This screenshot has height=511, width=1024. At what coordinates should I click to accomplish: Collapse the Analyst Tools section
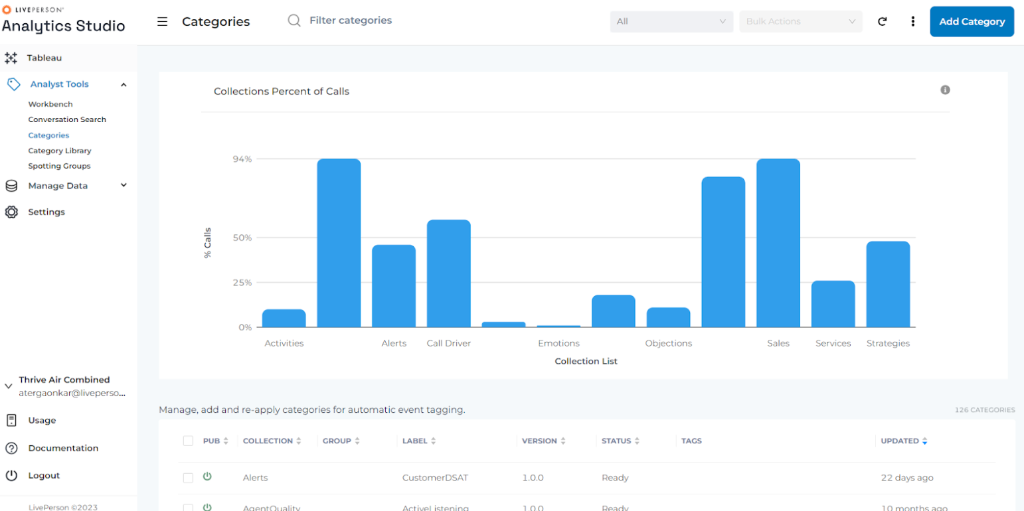124,84
